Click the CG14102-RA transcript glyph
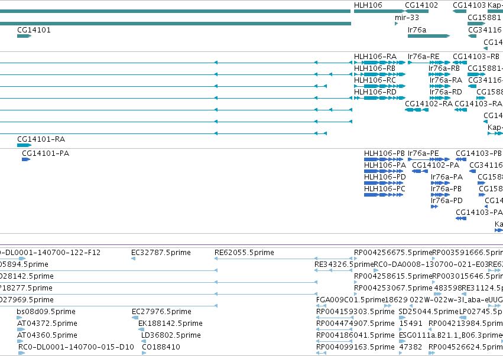Screen dimensions: 503x356 [x=417, y=110]
